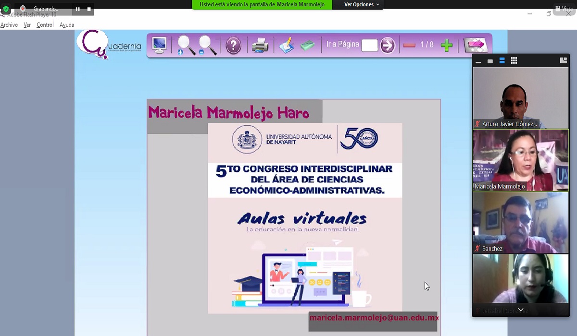Click the '1 / 8' page counter
The width and height of the screenshot is (577, 336).
(427, 45)
